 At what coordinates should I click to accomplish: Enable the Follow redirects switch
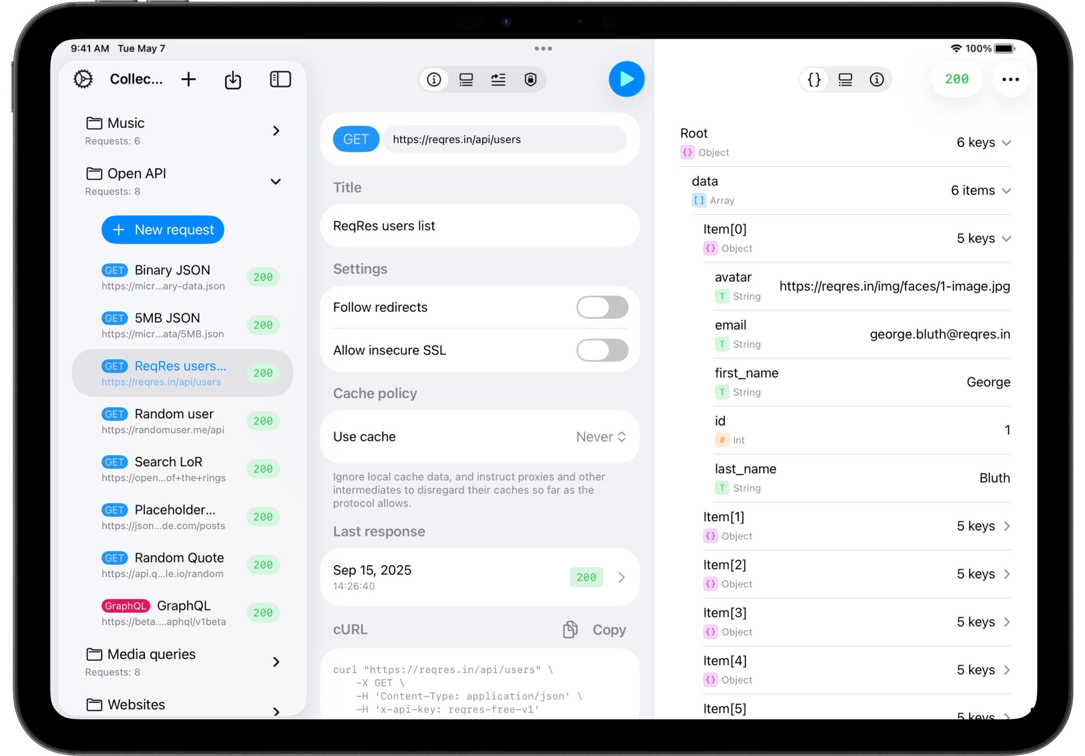tap(601, 307)
